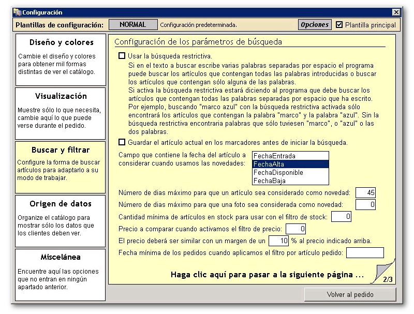
Task: Open the Diseño y colores section
Action: point(61,59)
